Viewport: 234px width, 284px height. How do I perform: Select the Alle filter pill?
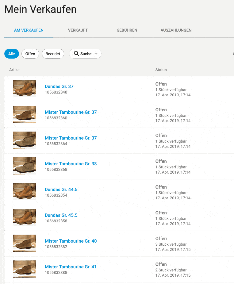[x=12, y=54]
